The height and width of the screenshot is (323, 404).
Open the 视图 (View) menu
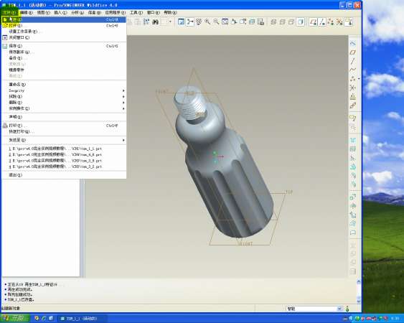[x=43, y=12]
